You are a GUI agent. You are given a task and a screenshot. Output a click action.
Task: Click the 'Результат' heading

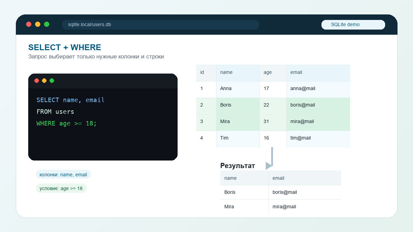[237, 166]
